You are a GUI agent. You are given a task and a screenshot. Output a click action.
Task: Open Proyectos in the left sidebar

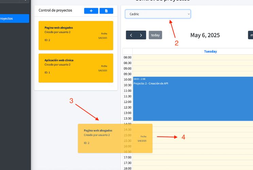pyautogui.click(x=14, y=18)
